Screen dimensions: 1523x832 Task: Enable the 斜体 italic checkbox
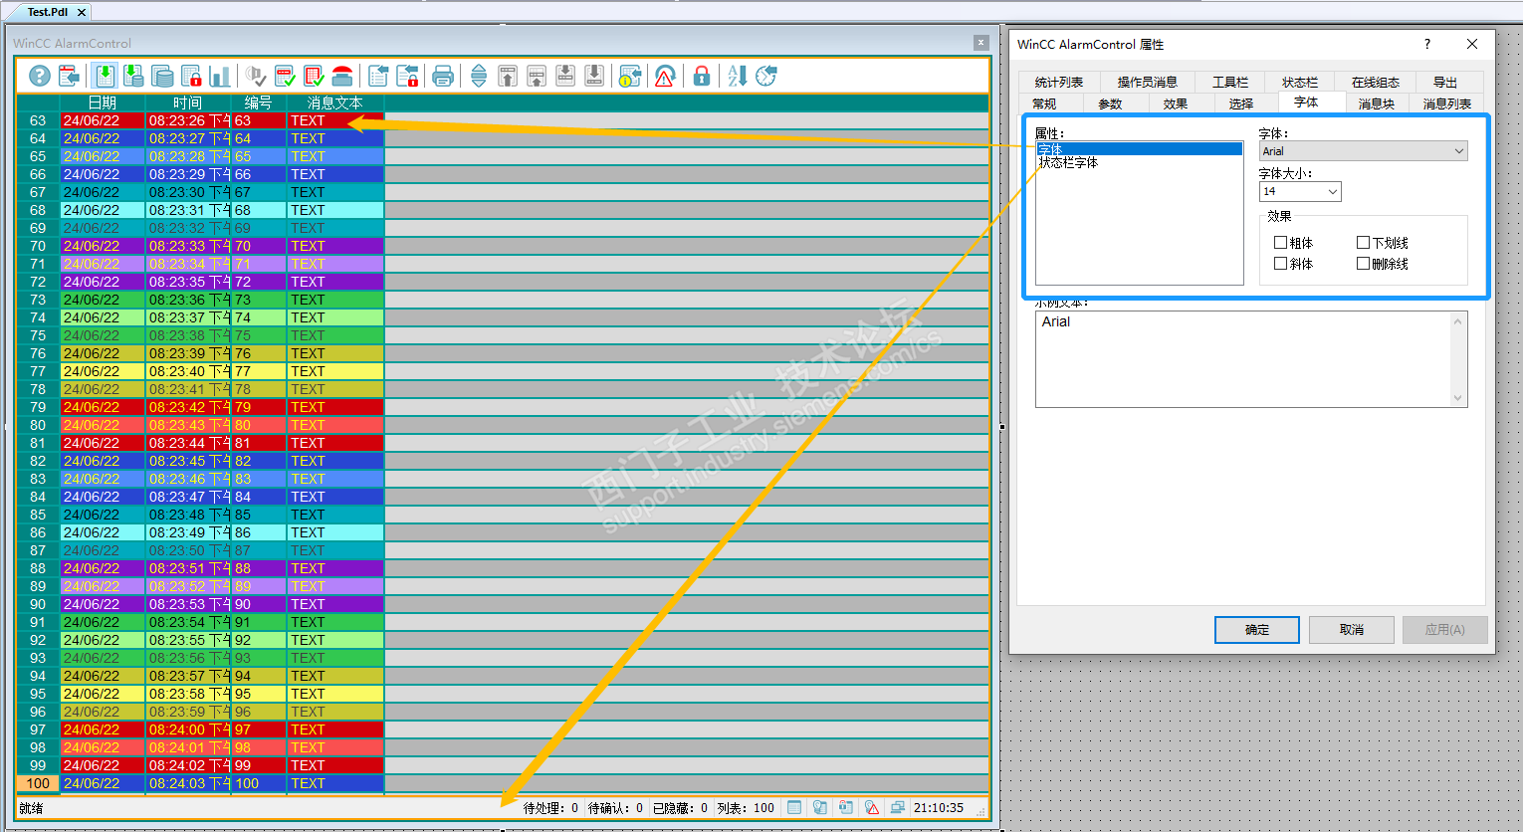click(1281, 264)
